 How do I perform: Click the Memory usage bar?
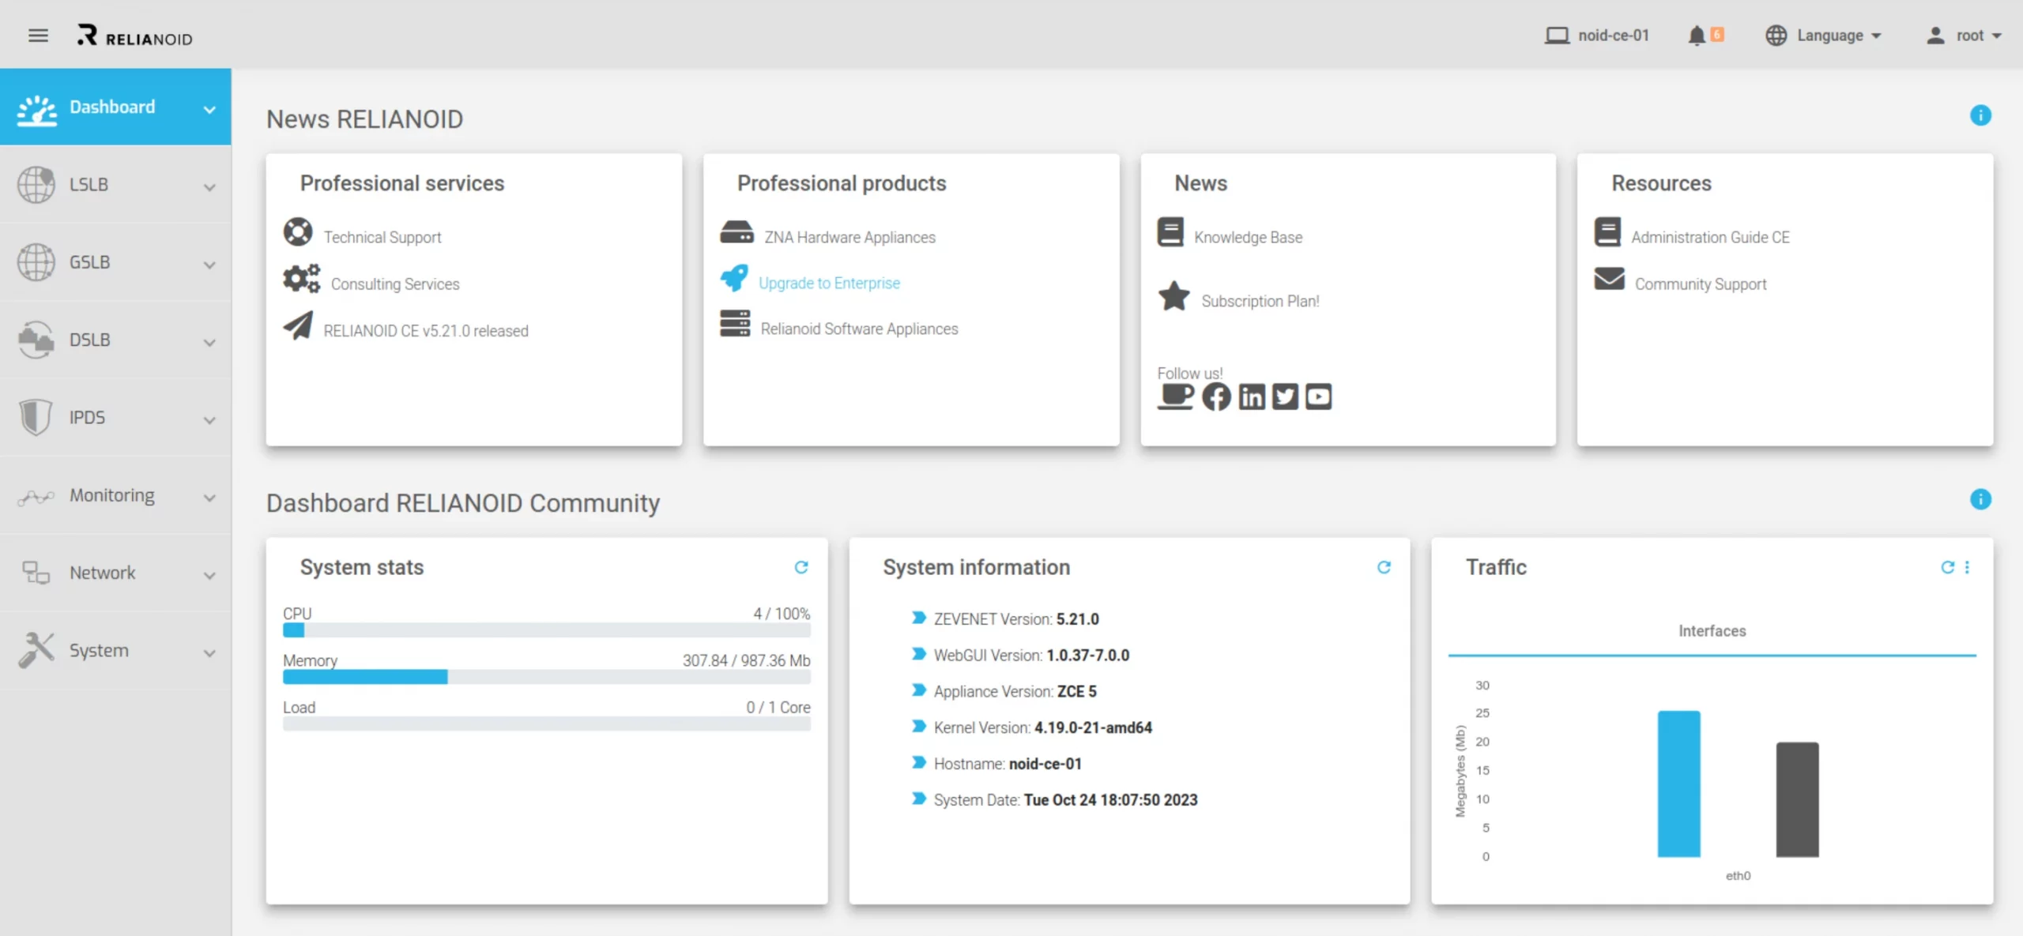pyautogui.click(x=547, y=677)
